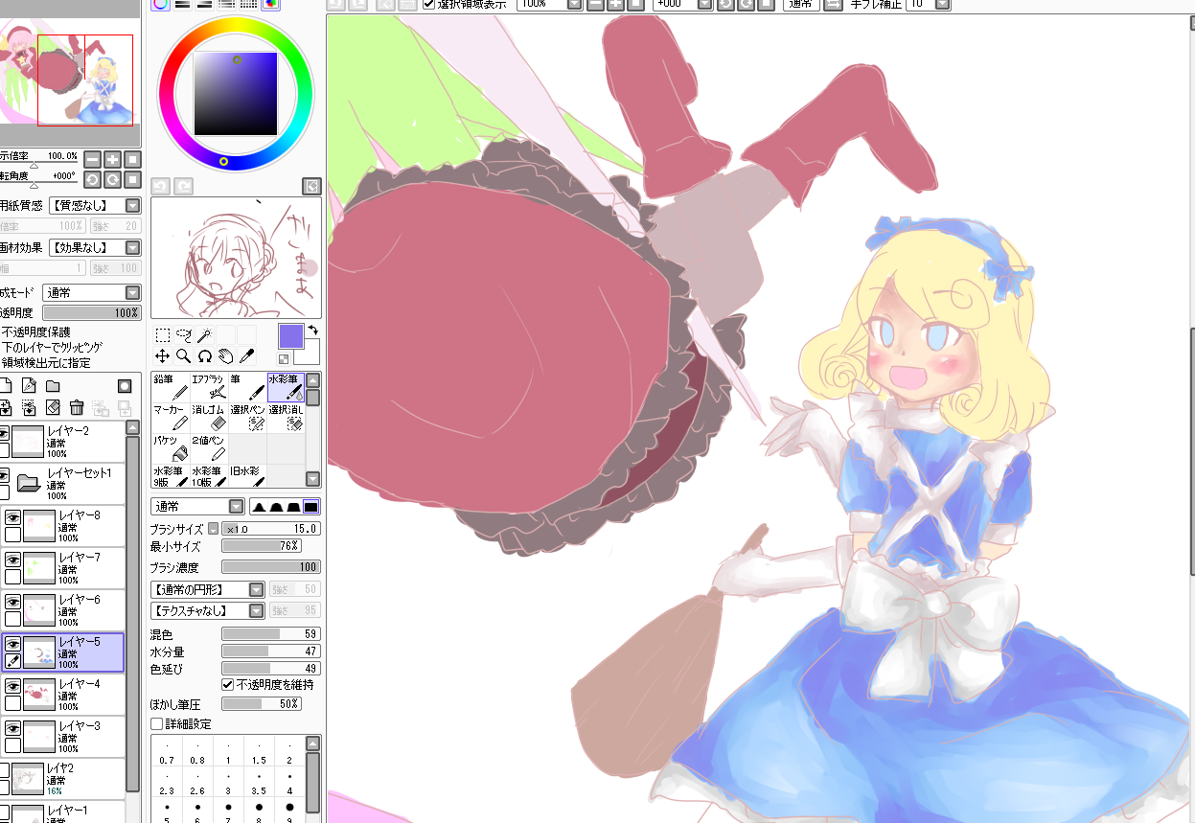This screenshot has height=823, width=1195.
Task: Click the layer list vertical scrollbar
Action: click(133, 613)
